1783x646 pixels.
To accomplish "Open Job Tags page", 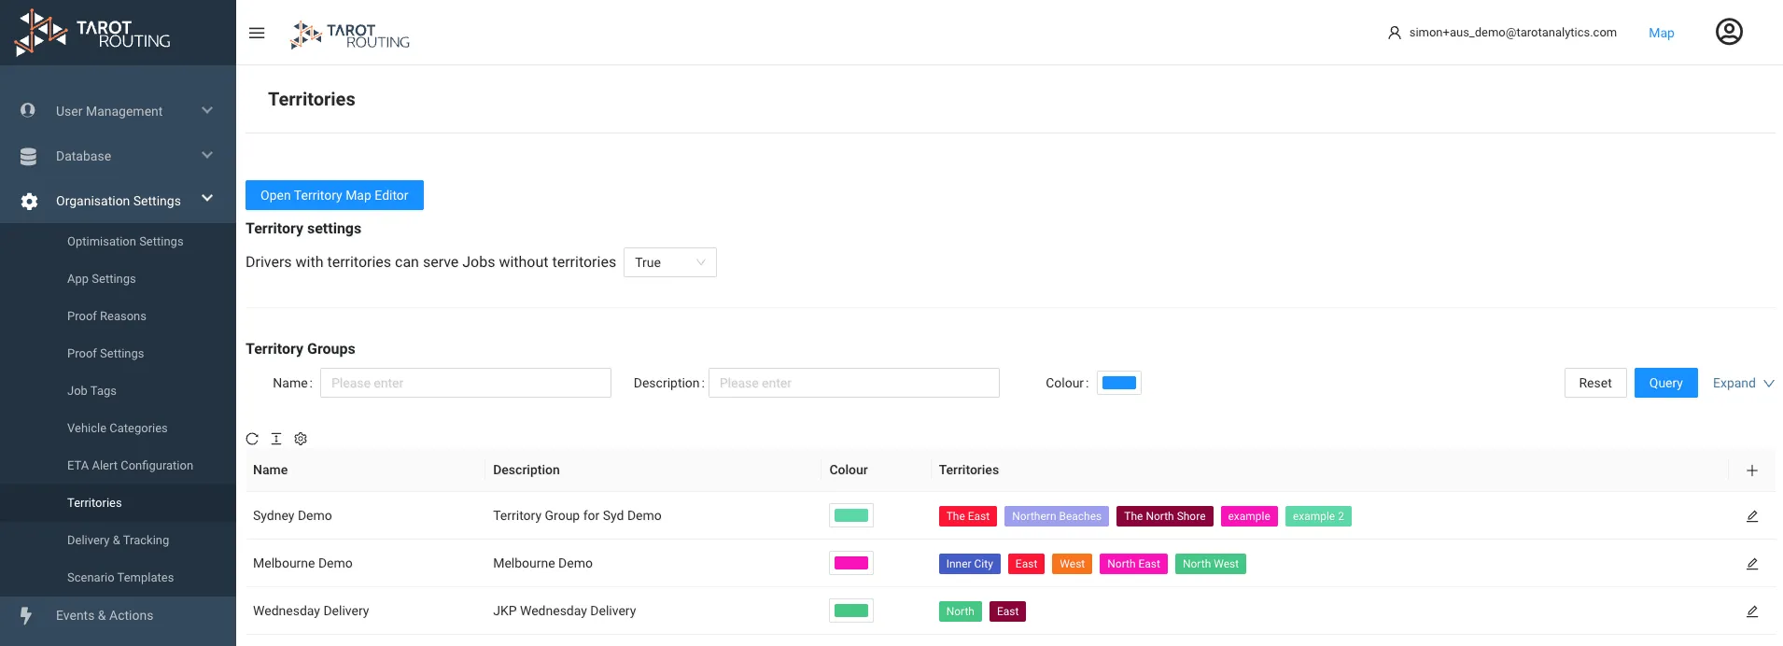I will (91, 390).
